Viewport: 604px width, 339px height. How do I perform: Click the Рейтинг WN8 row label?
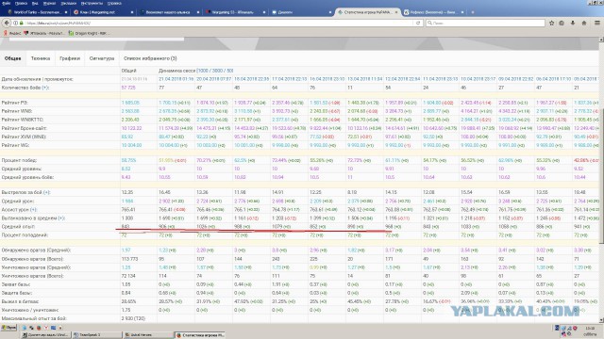(16, 111)
